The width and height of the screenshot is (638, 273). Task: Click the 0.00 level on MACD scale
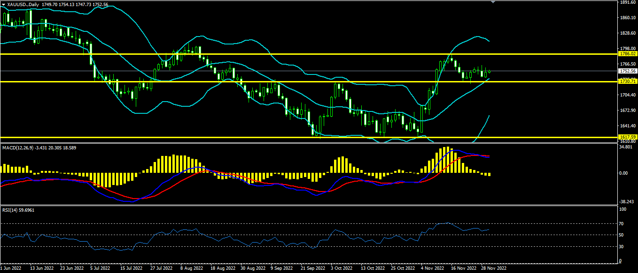pos(624,173)
